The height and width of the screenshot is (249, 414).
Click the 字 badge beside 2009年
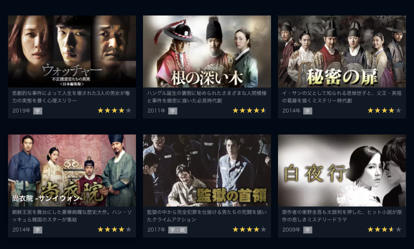pos(307,230)
